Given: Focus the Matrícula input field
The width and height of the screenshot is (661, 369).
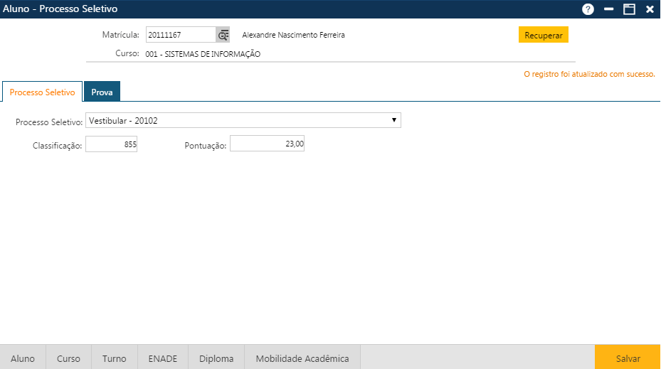Looking at the screenshot, I should tap(181, 35).
